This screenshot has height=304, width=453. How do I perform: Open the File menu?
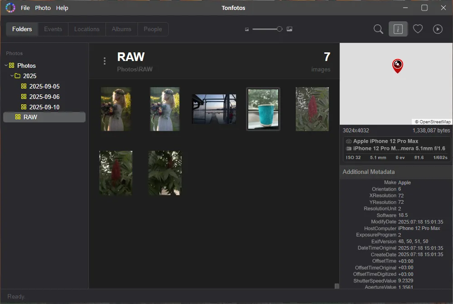click(25, 8)
